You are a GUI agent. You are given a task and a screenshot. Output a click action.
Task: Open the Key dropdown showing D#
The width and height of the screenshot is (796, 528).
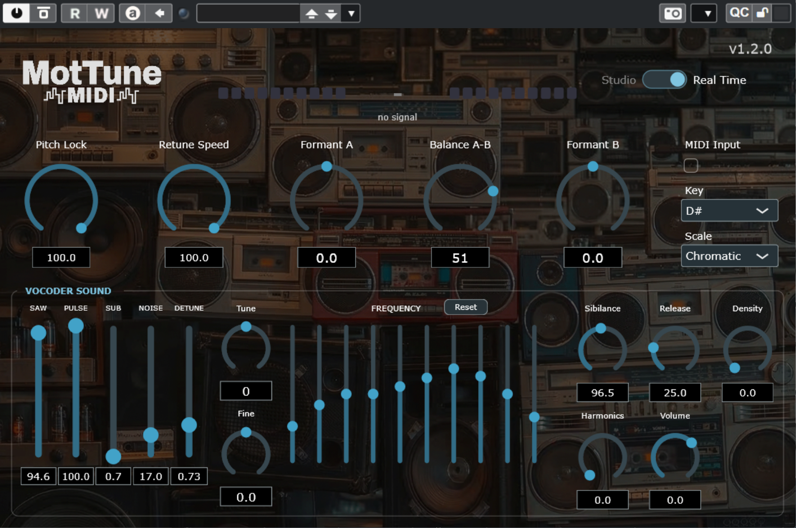coord(729,211)
